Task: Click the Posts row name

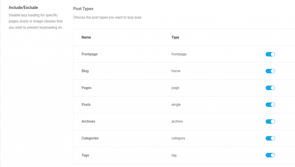Action: tap(86, 105)
